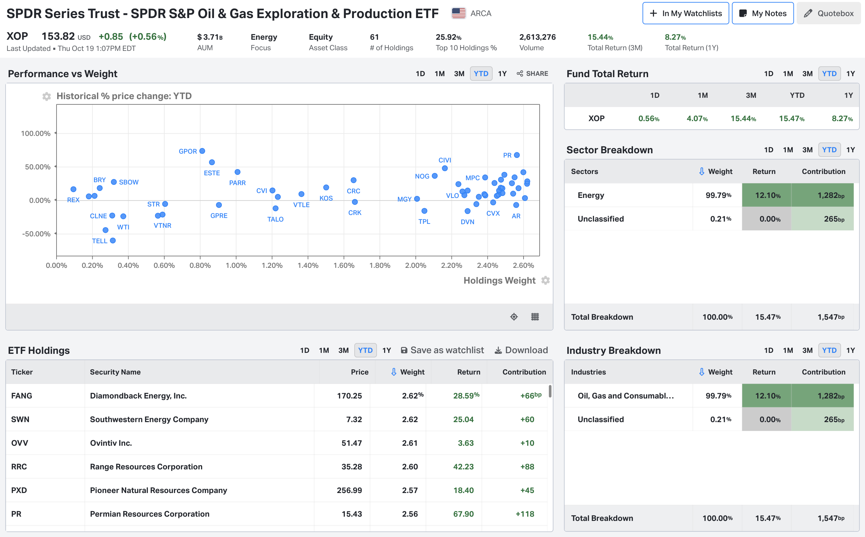
Task: Click the download arrow icon in ETF Holdings
Action: [x=499, y=350]
